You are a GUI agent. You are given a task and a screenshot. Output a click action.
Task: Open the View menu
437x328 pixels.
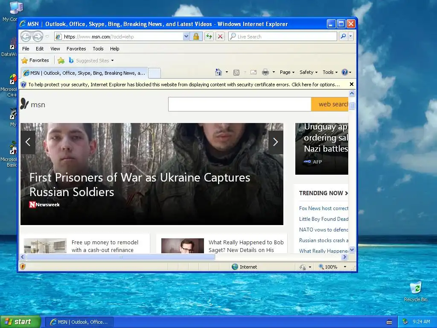click(55, 49)
